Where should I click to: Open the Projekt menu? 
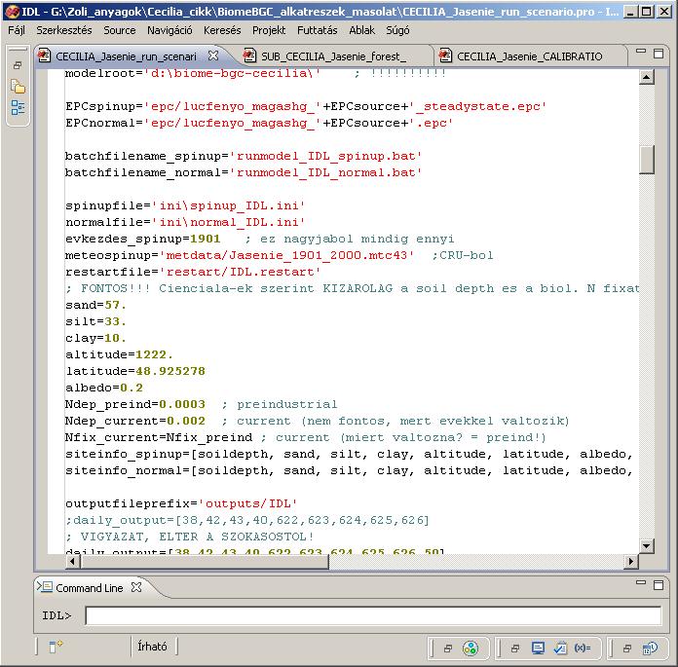(269, 30)
